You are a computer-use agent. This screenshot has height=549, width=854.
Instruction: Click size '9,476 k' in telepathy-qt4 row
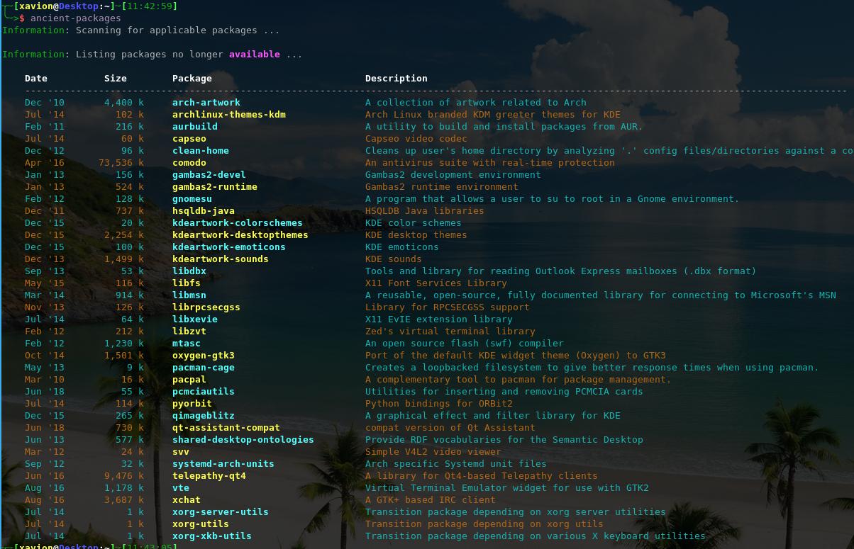tap(124, 475)
